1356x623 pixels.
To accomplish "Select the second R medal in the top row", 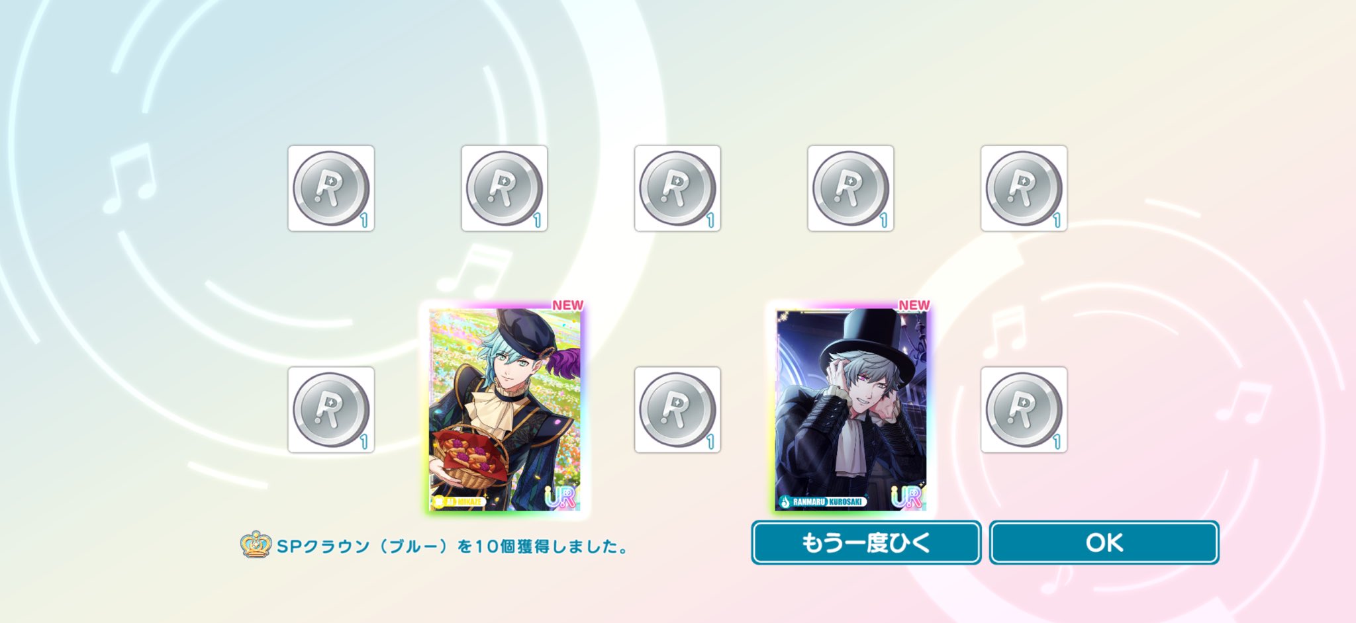I will (x=505, y=188).
